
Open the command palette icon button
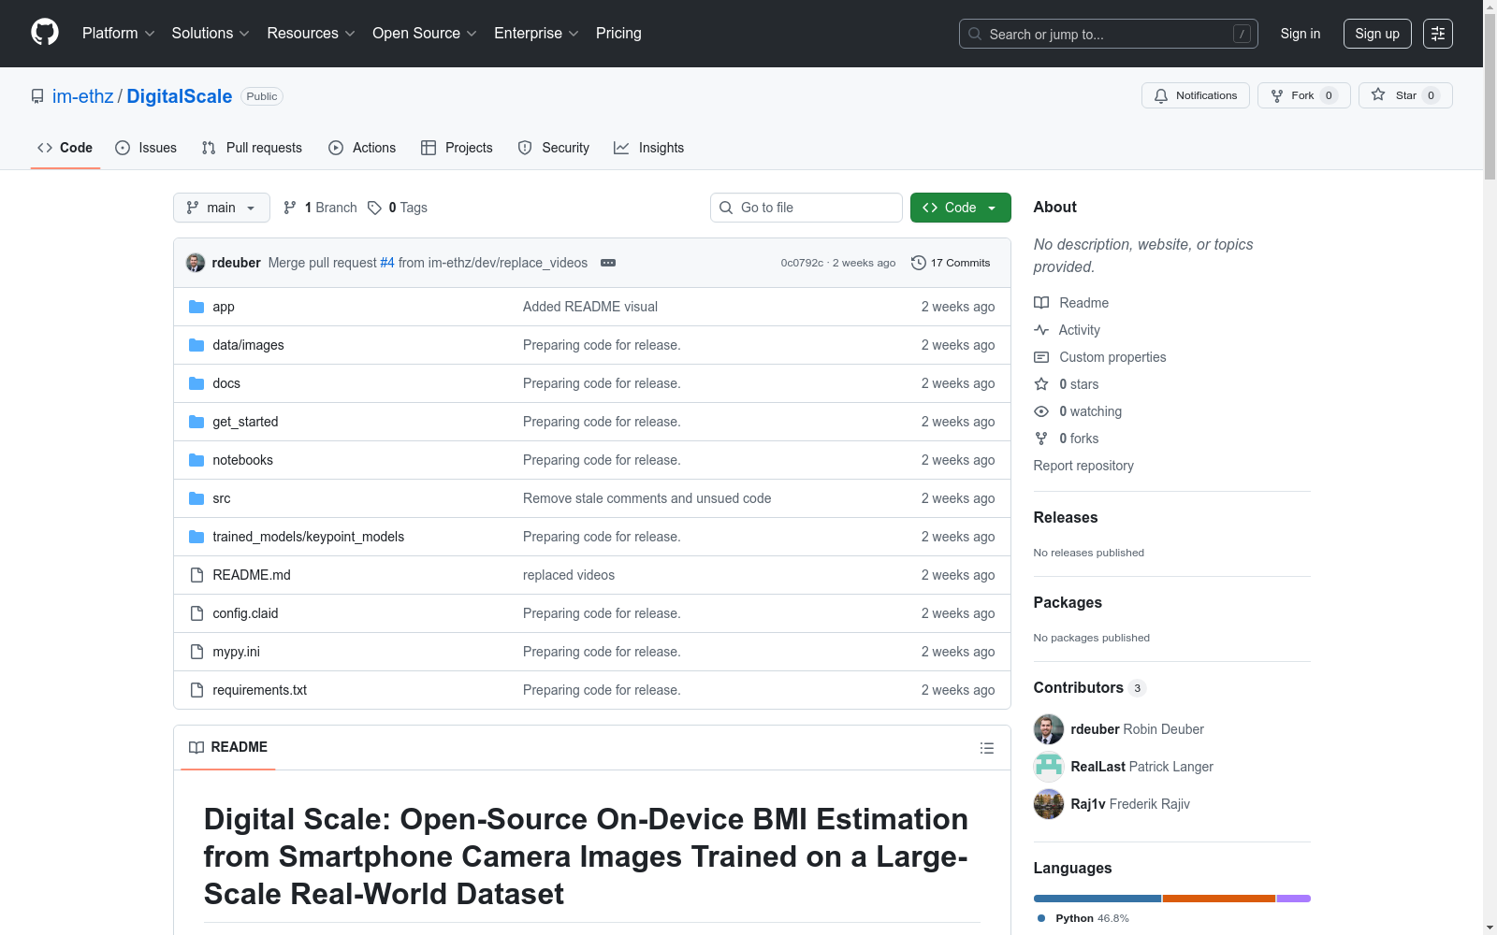click(x=1438, y=34)
